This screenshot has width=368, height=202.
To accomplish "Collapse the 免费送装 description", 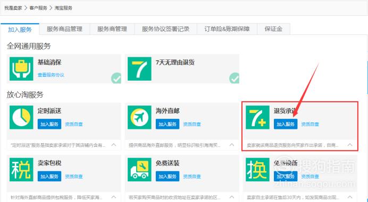I will coord(232,197).
